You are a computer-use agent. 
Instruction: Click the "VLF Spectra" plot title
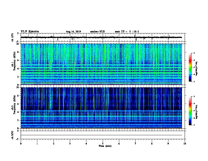(x=30, y=32)
